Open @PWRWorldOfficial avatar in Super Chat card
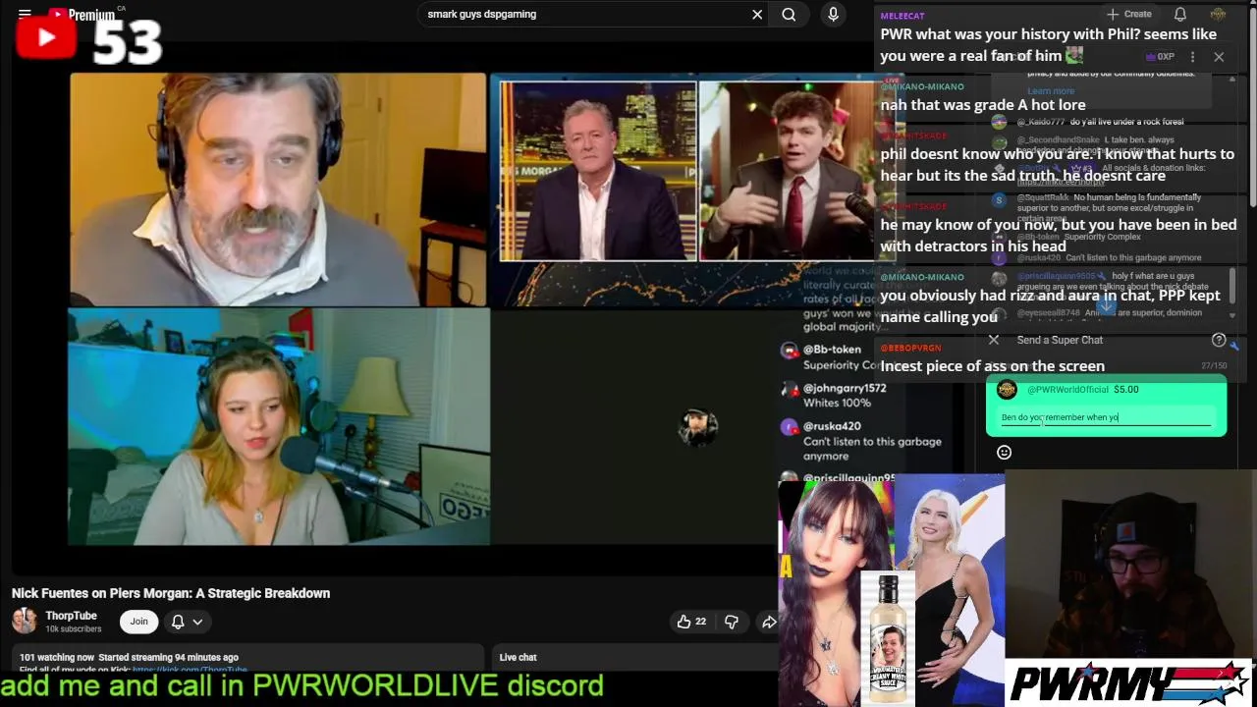Viewport: 1257px width, 707px height. pos(1007,390)
